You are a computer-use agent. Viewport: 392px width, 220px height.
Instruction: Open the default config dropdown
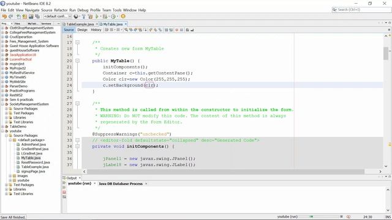pos(58,16)
